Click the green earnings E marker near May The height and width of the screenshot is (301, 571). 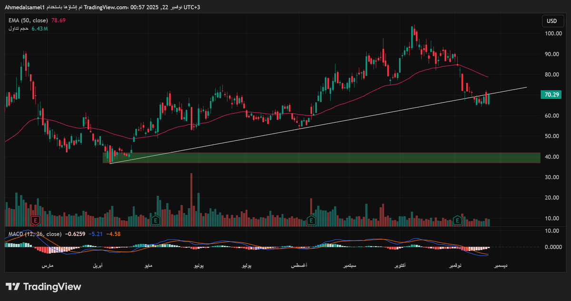(x=155, y=220)
